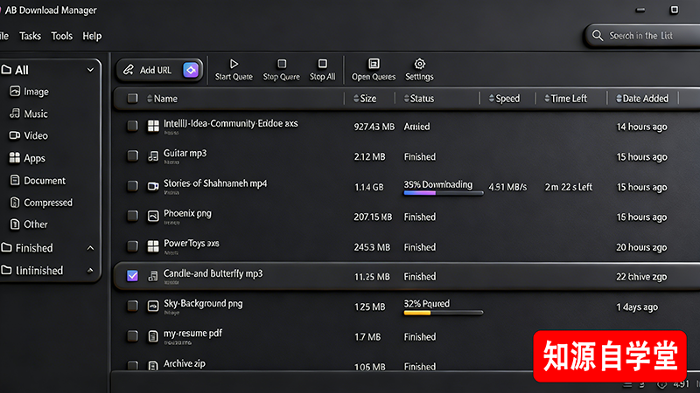Collapse the All category chevron

pyautogui.click(x=90, y=70)
